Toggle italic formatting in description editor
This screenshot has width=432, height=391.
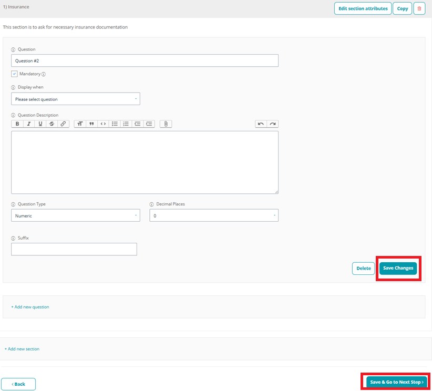(29, 124)
